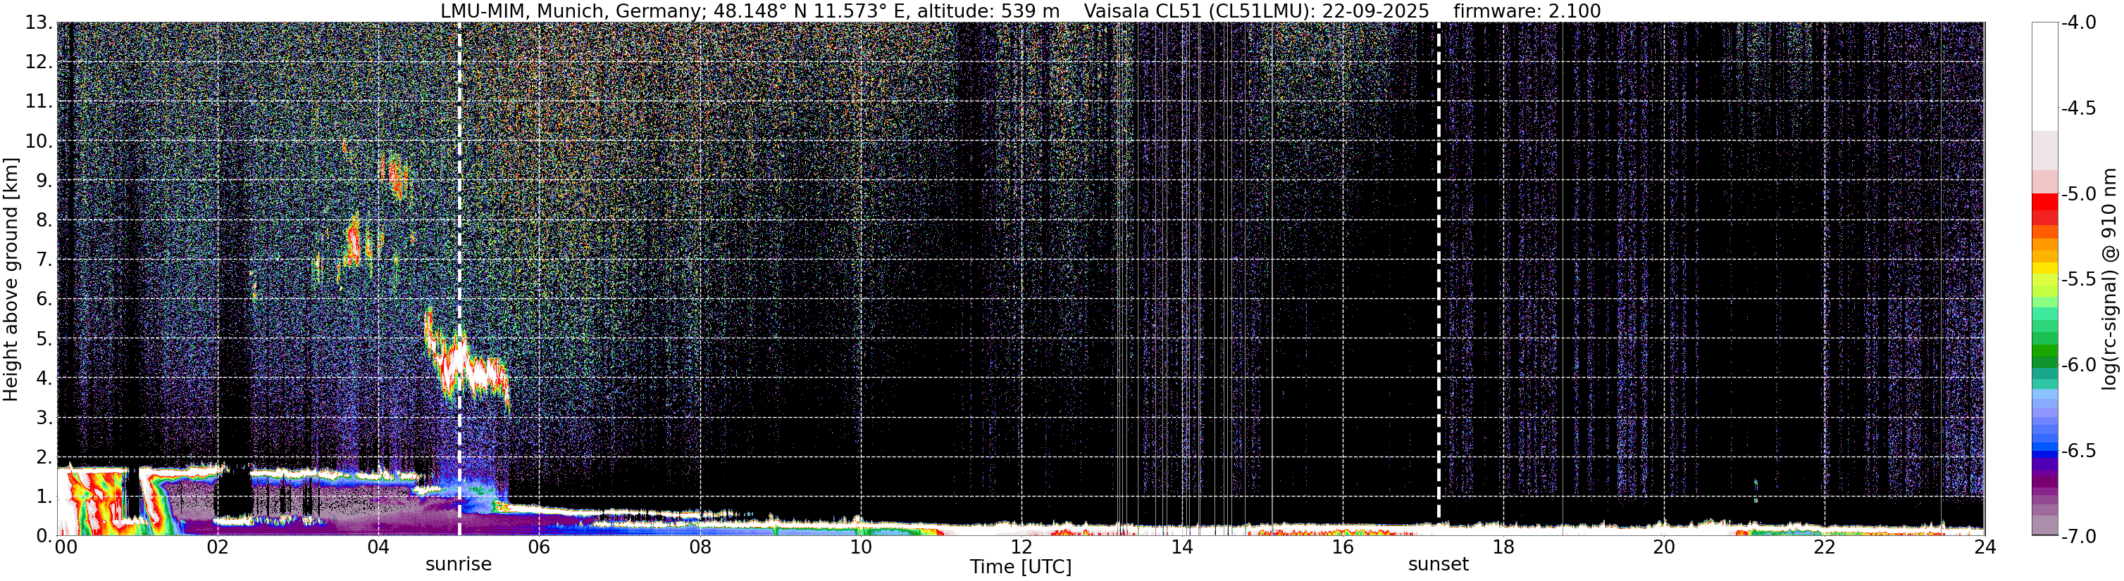The width and height of the screenshot is (2124, 581).
Task: Click the blue band of the colorbar
Action: pyautogui.click(x=2045, y=449)
